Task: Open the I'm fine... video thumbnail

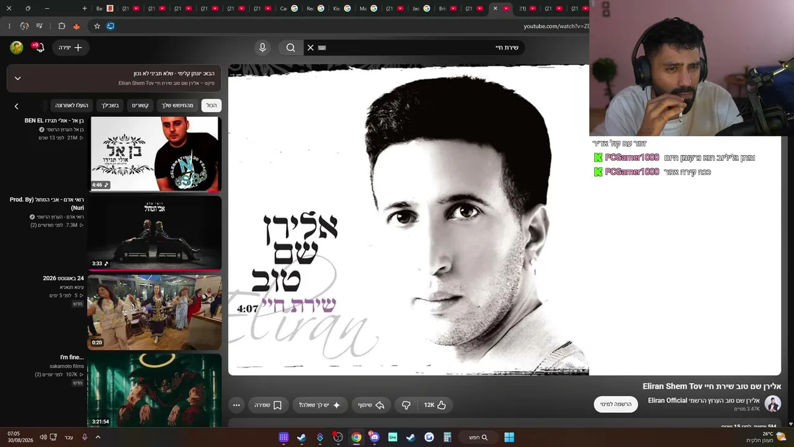Action: click(x=154, y=391)
